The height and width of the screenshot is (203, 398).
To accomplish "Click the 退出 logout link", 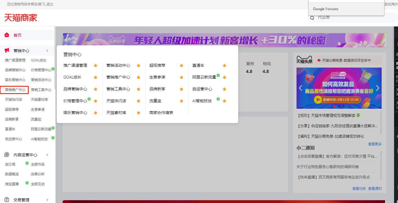I will point(49,4).
